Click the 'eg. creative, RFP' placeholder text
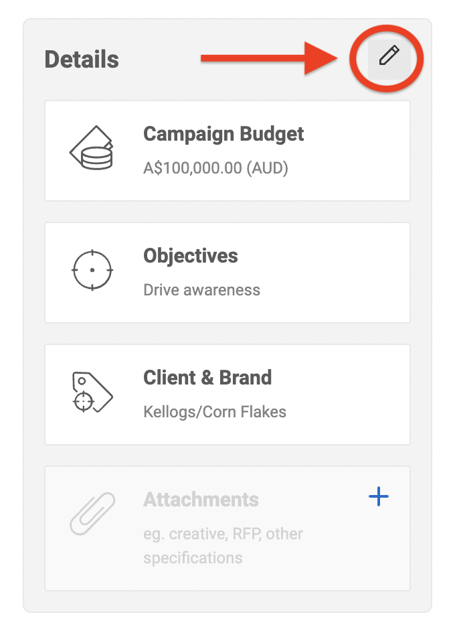The image size is (451, 631). (x=223, y=534)
